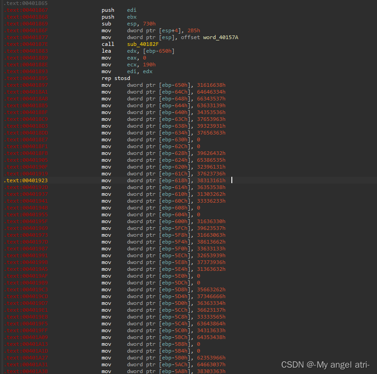Select immediate 31663063h
This screenshot has height=374, width=377.
coord(211,235)
